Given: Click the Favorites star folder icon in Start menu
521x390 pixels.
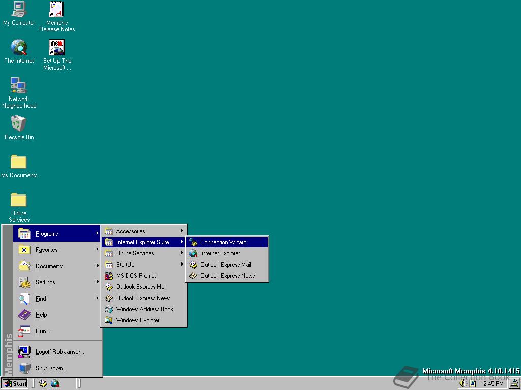Looking at the screenshot, I should 24,250.
